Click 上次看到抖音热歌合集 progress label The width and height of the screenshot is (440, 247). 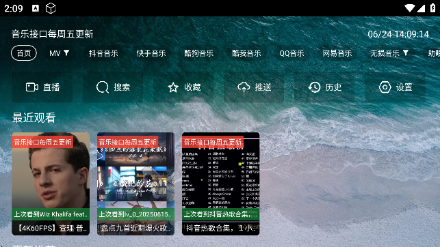(221, 214)
